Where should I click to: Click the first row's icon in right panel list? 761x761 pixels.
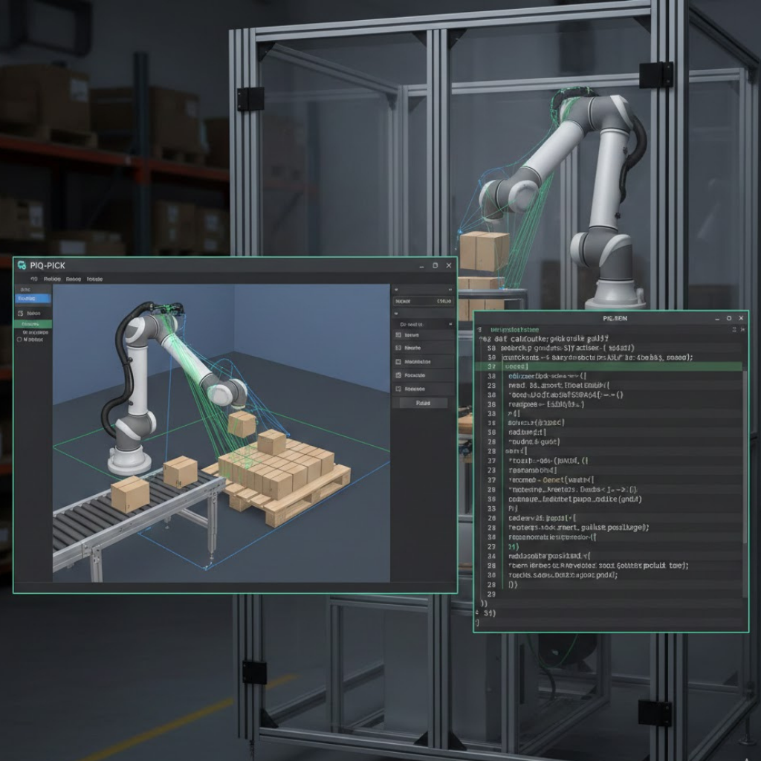[399, 335]
